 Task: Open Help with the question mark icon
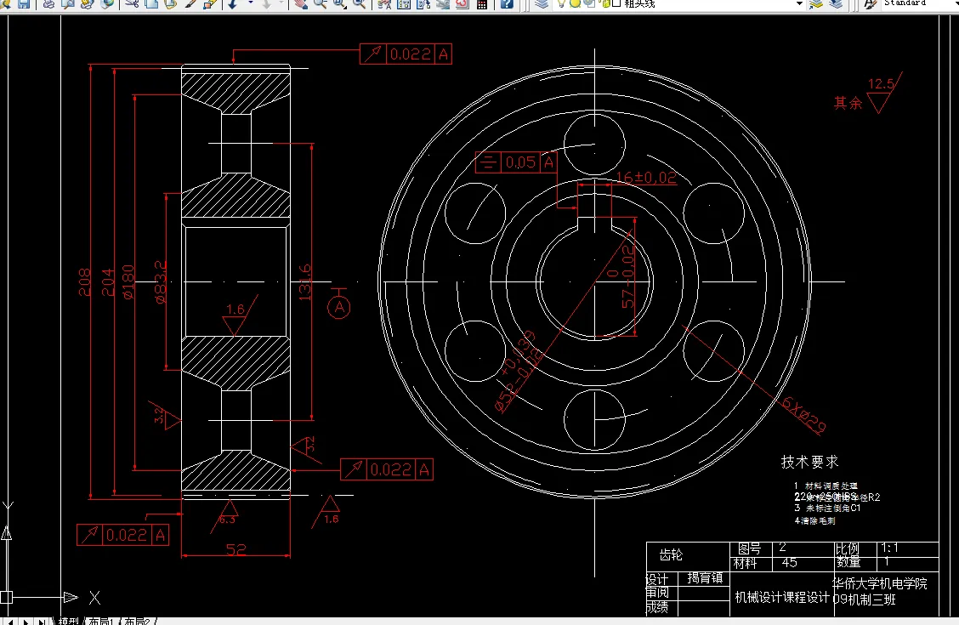tap(507, 3)
